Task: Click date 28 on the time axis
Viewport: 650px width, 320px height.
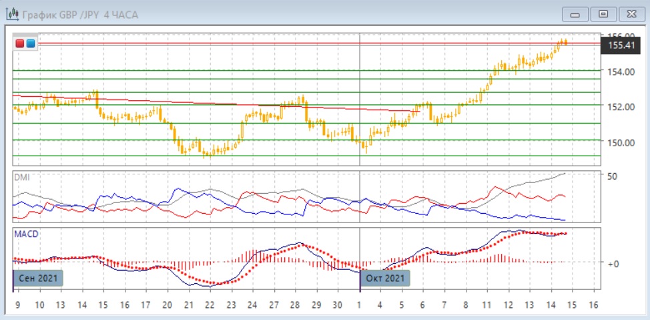Action: click(295, 305)
